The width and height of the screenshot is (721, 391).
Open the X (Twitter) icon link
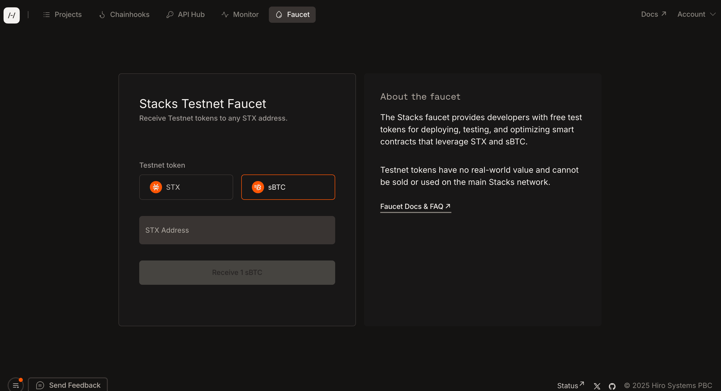click(597, 386)
